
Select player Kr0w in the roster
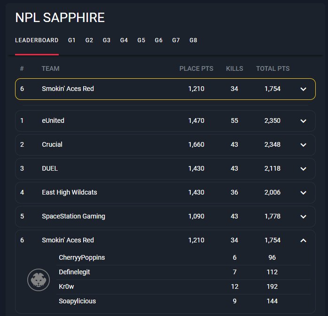66,286
